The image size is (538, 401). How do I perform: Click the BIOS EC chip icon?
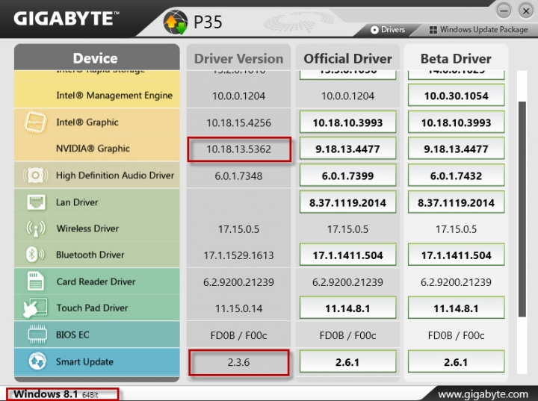click(x=37, y=334)
